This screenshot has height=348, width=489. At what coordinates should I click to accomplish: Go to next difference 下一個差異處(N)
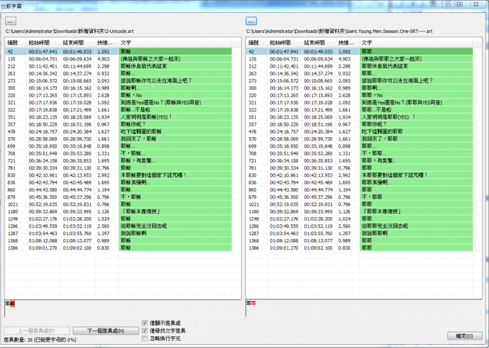[x=106, y=331]
